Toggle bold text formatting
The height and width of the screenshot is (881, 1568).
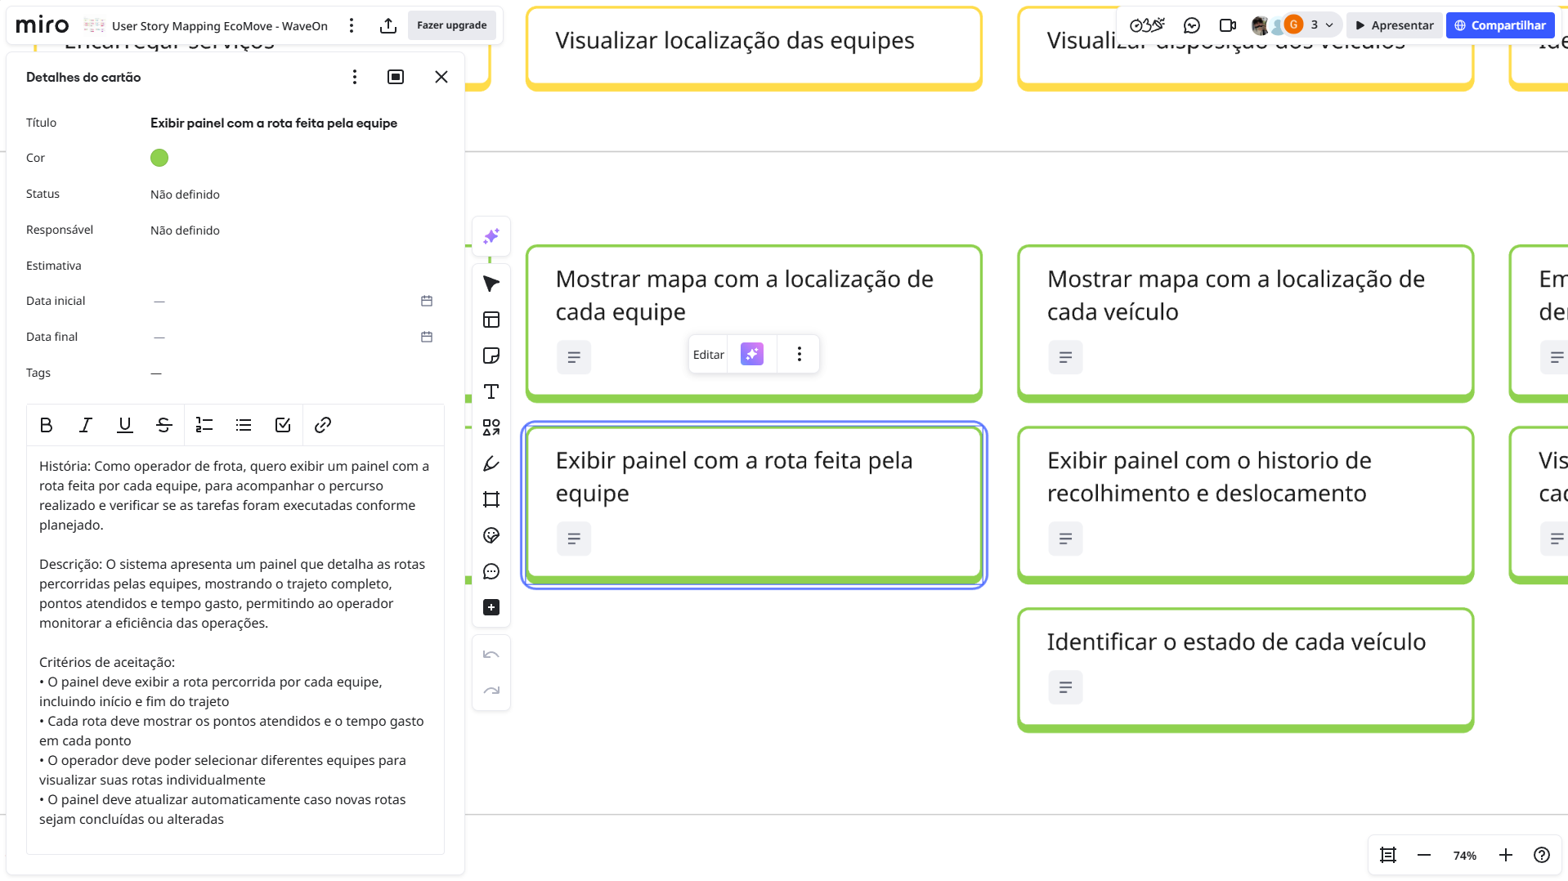click(x=46, y=425)
